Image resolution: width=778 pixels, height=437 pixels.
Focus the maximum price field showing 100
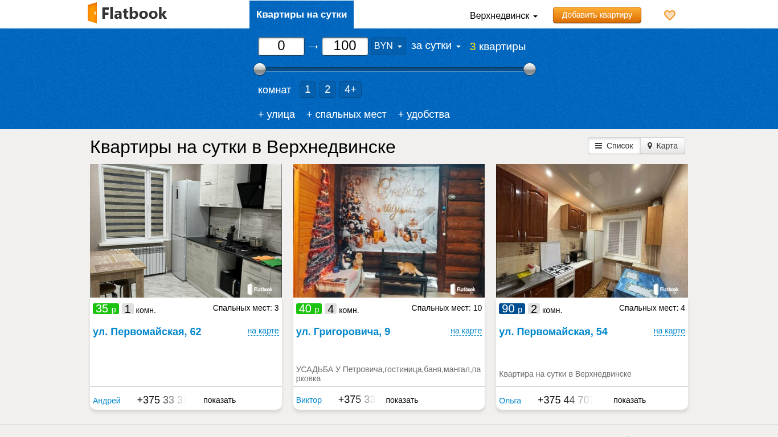(x=345, y=46)
